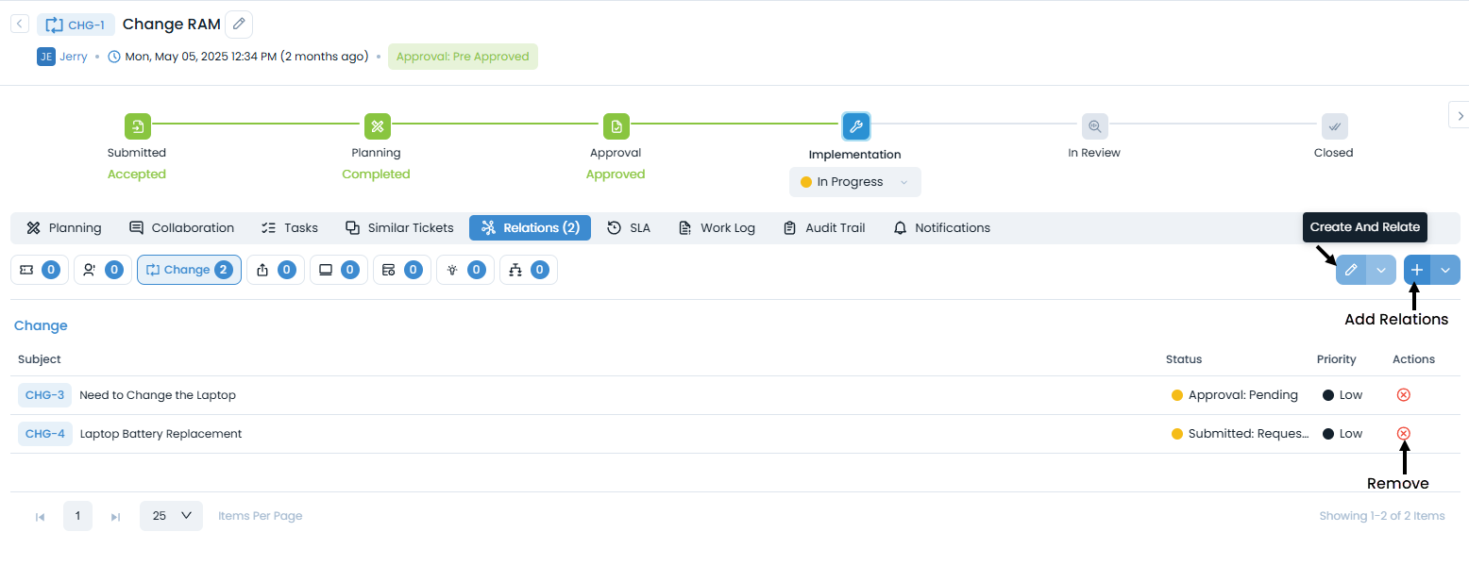Switch to the Notifications tab
This screenshot has width=1469, height=565.
[x=941, y=227]
